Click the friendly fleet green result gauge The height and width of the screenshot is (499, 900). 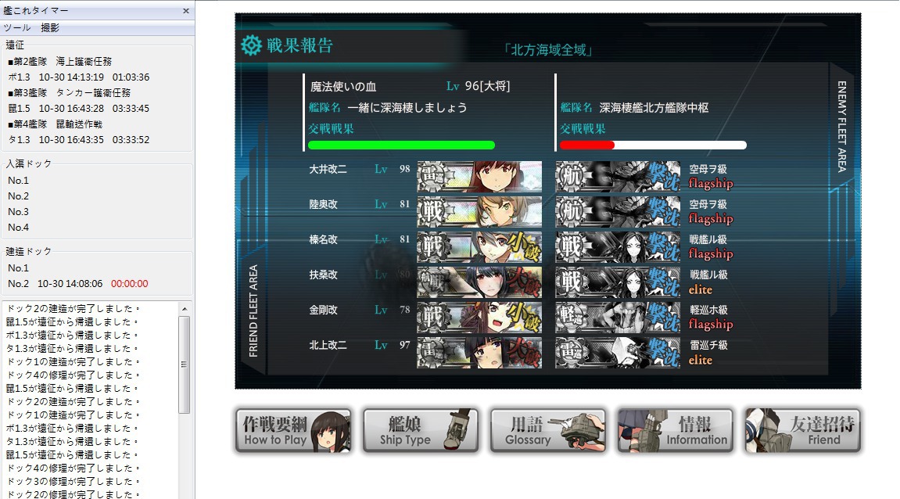pyautogui.click(x=401, y=145)
